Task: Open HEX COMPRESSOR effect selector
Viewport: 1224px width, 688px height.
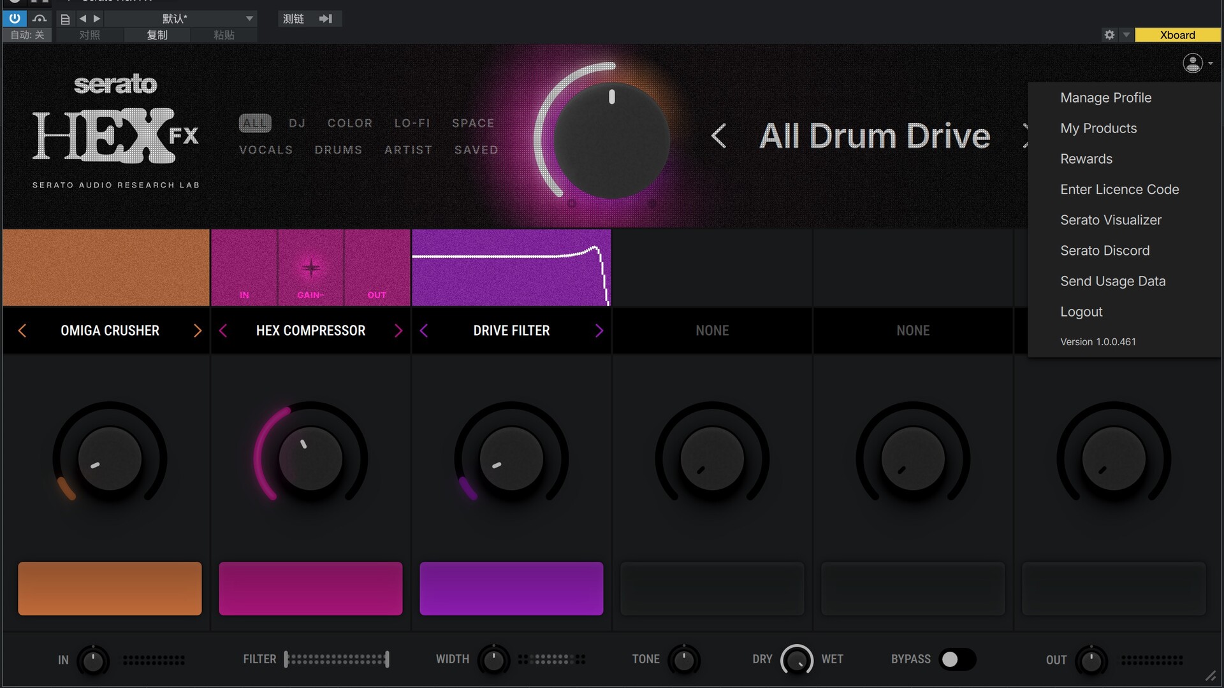Action: tap(310, 331)
